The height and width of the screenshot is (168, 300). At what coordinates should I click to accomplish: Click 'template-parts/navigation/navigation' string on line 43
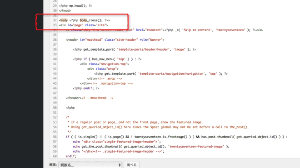coord(172,74)
